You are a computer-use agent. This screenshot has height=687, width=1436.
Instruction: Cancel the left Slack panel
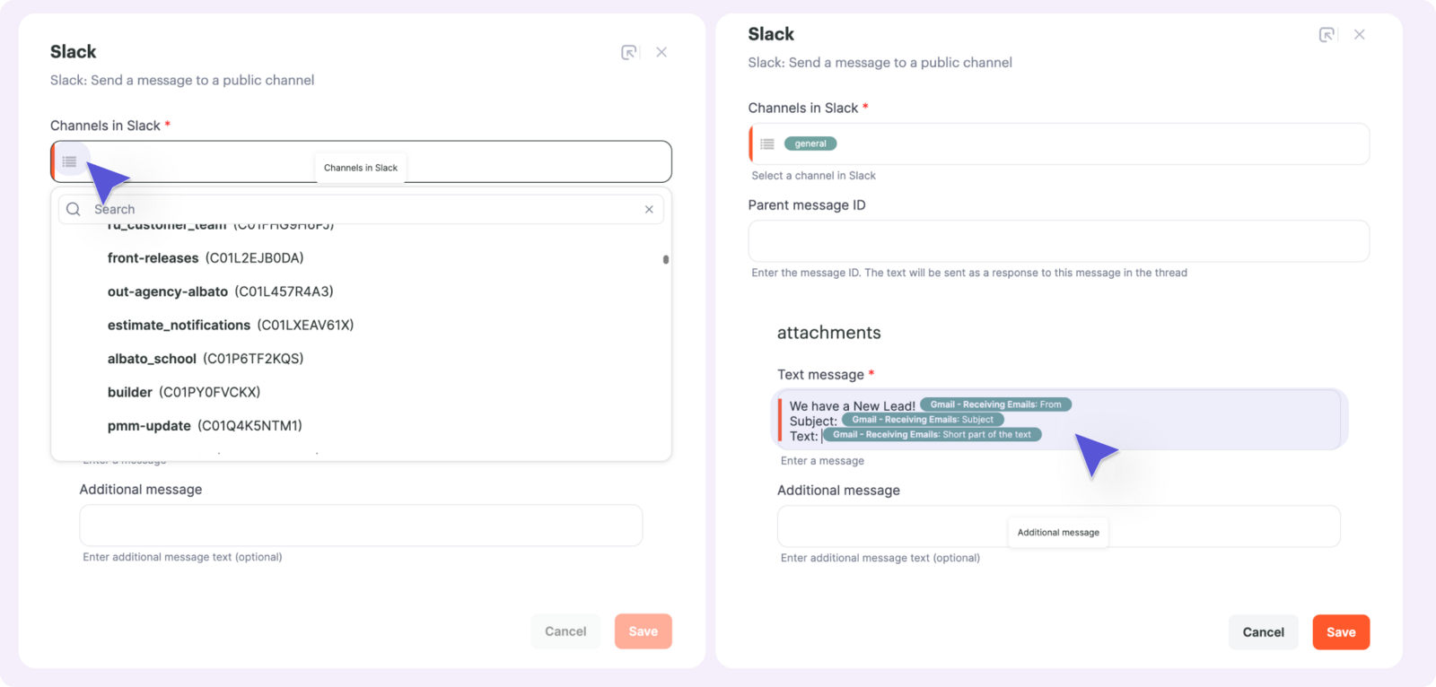[x=565, y=631]
